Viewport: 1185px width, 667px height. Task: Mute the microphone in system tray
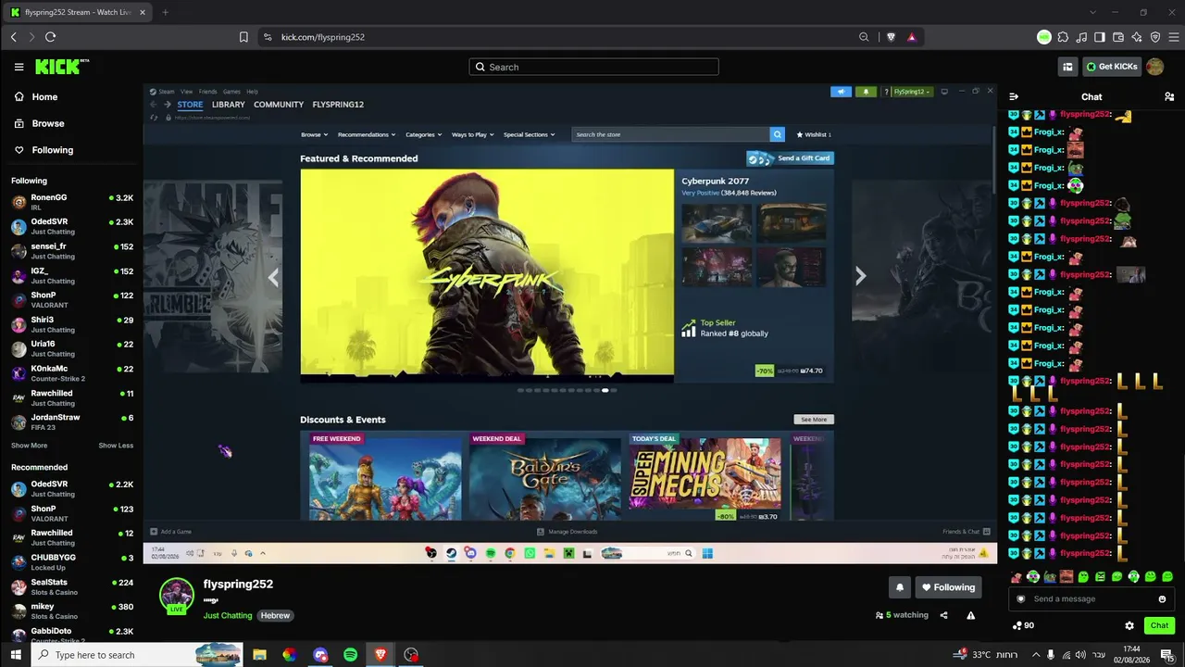[x=1050, y=655]
